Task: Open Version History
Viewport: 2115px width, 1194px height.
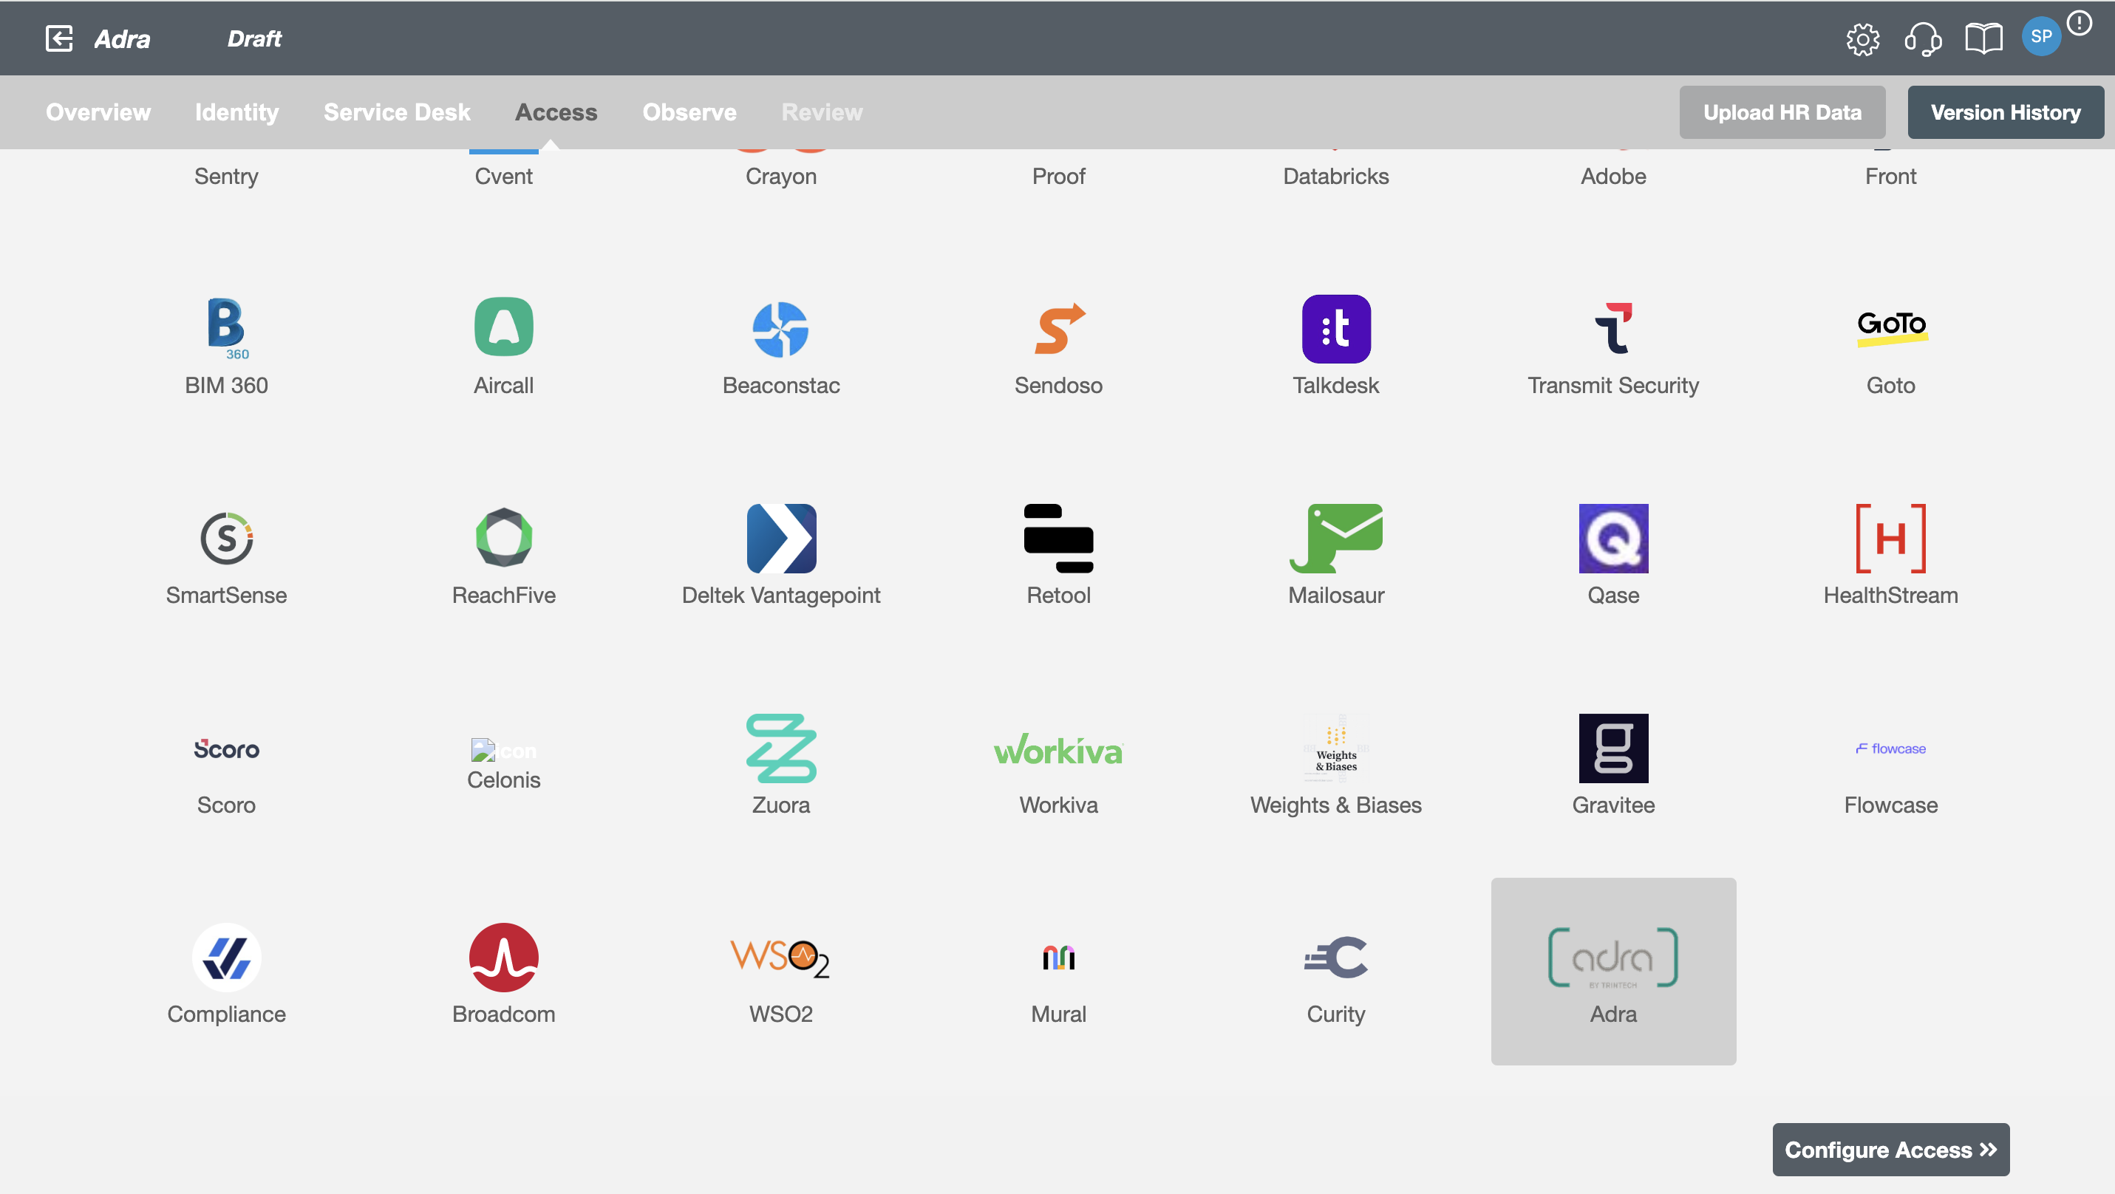Action: pyautogui.click(x=2005, y=112)
